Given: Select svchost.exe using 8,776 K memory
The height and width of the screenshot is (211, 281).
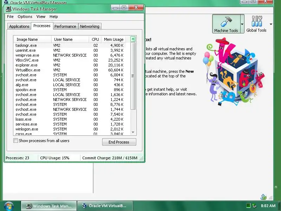Looking at the screenshot, I should click(x=70, y=104).
